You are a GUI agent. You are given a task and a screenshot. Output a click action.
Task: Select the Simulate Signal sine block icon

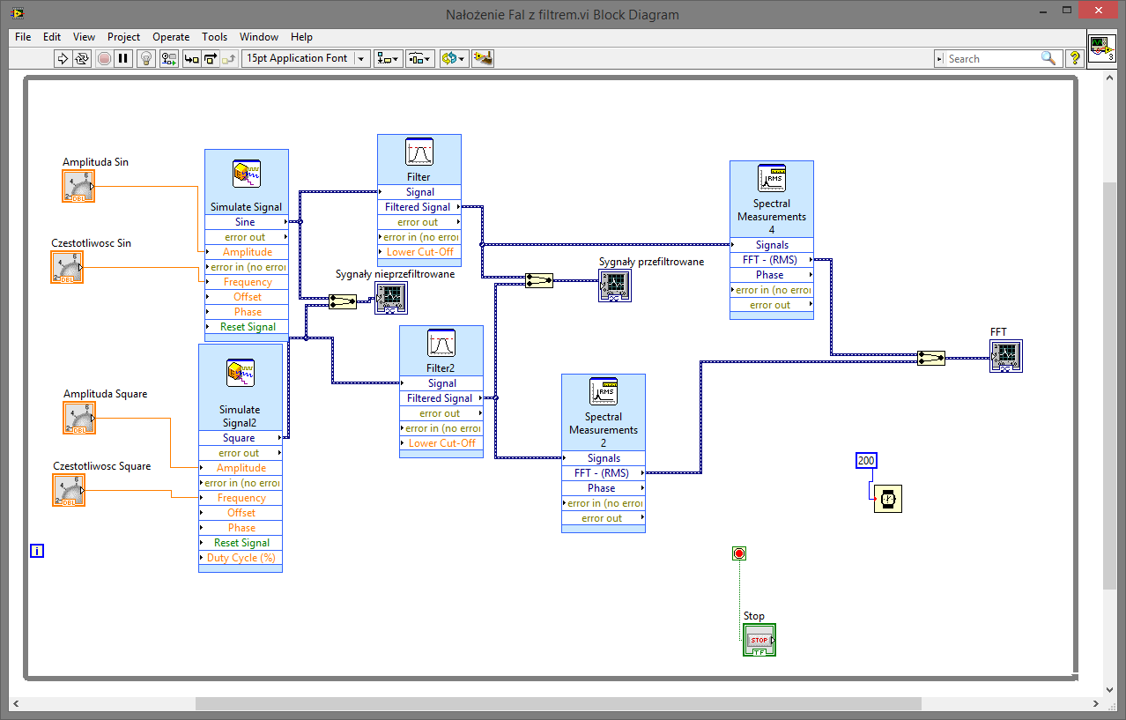pos(246,174)
